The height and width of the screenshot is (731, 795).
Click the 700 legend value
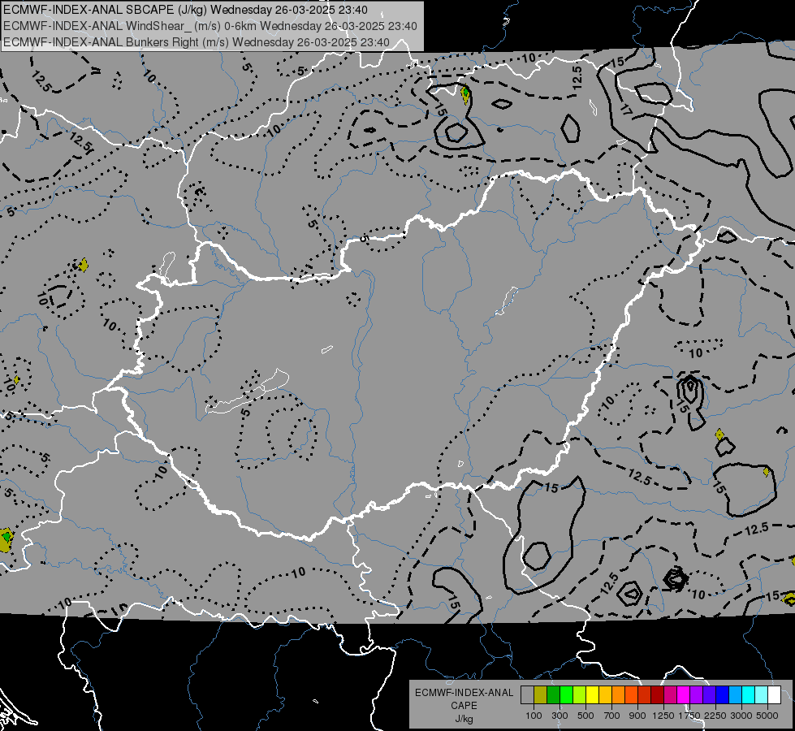click(612, 716)
